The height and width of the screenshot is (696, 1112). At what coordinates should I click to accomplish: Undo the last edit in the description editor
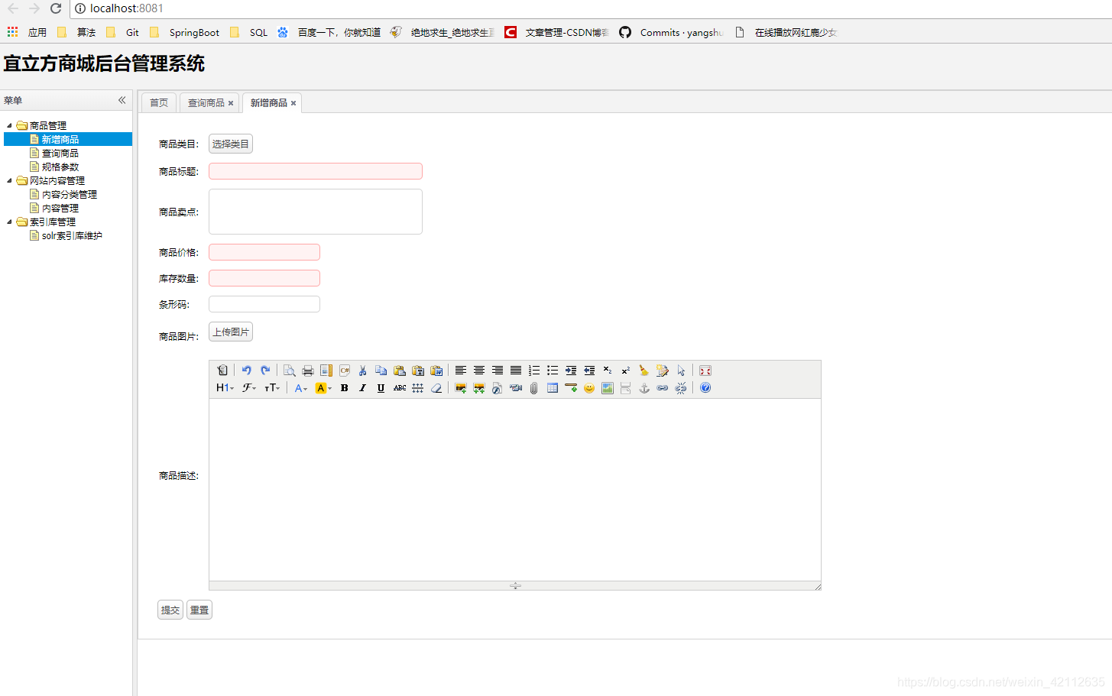[x=247, y=371]
